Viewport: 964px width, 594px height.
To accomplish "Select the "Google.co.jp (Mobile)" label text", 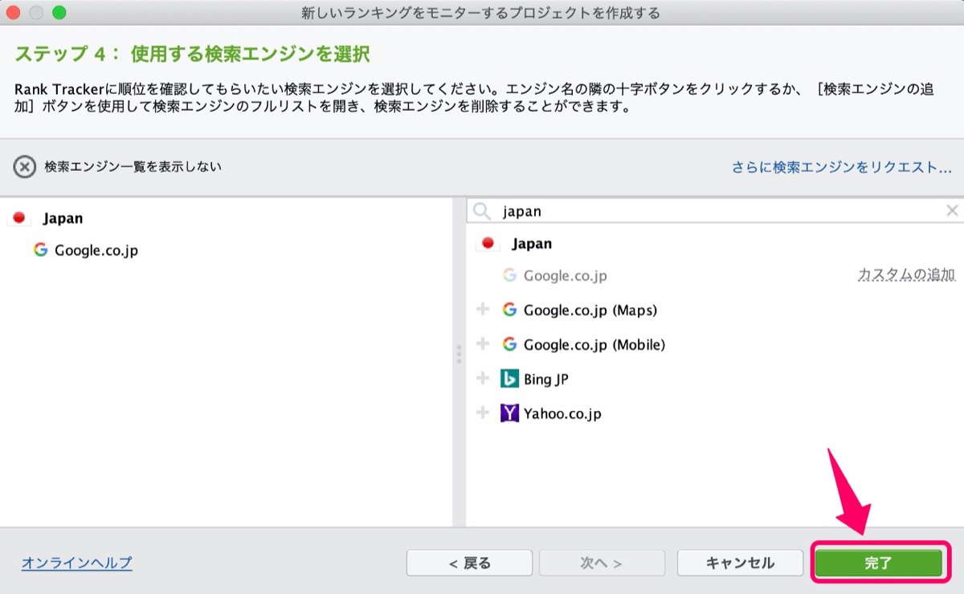I will pos(594,344).
